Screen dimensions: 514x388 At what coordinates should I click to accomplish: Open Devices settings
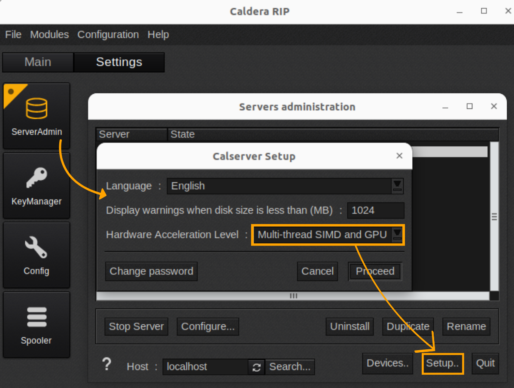tap(387, 363)
